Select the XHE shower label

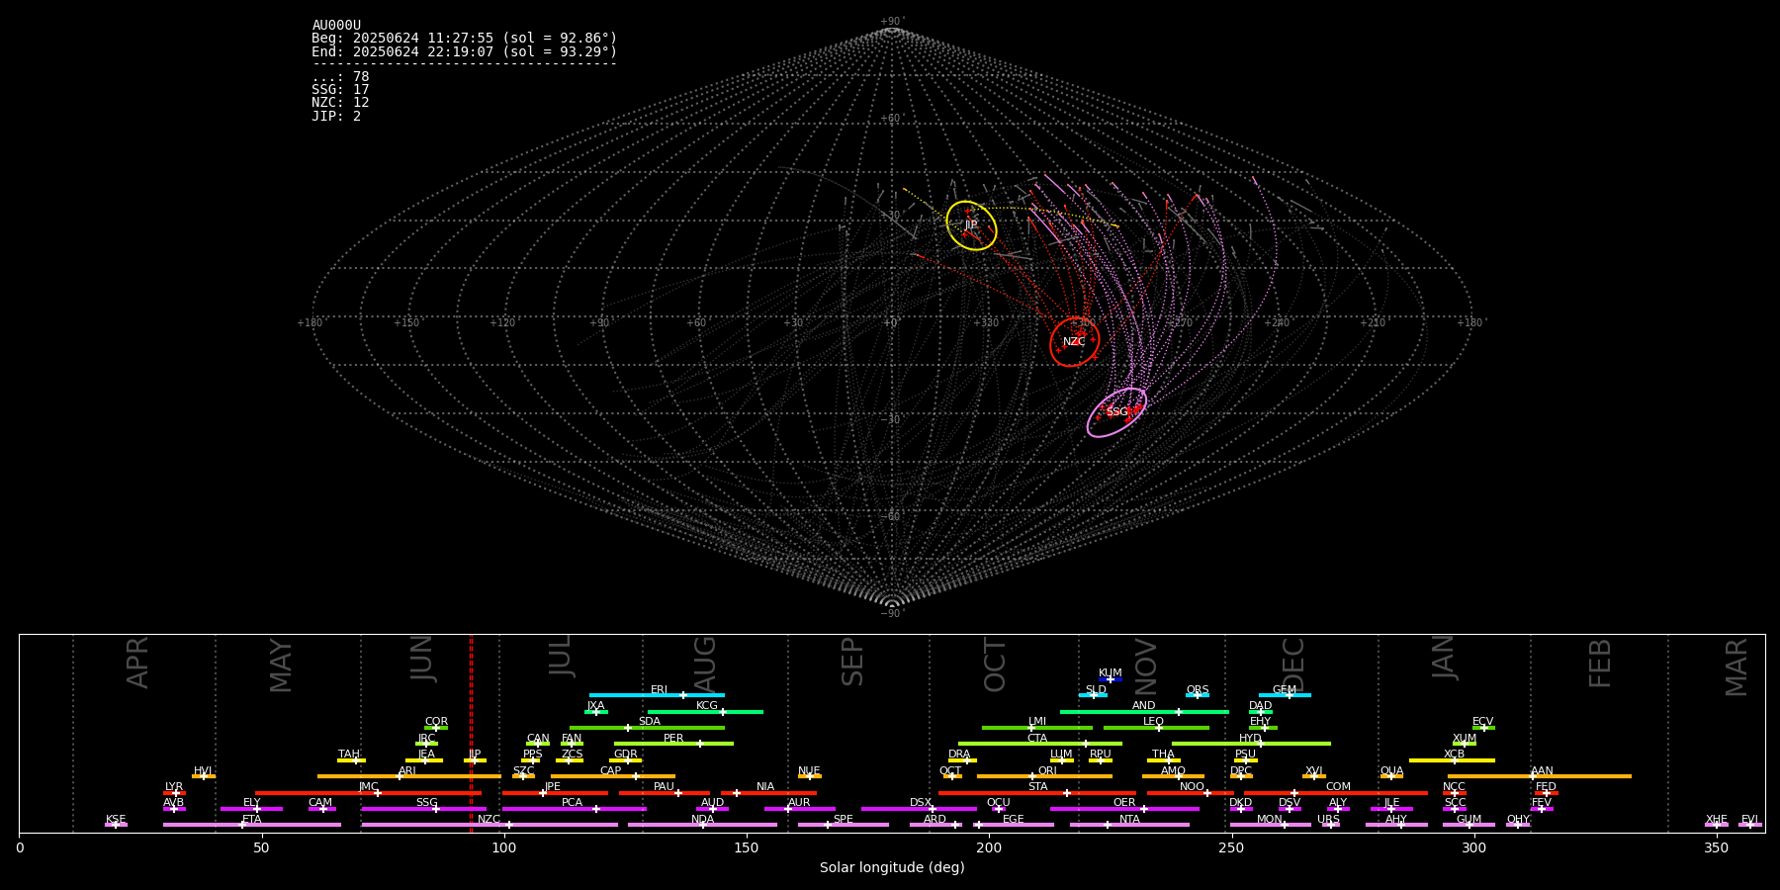pos(1716,820)
